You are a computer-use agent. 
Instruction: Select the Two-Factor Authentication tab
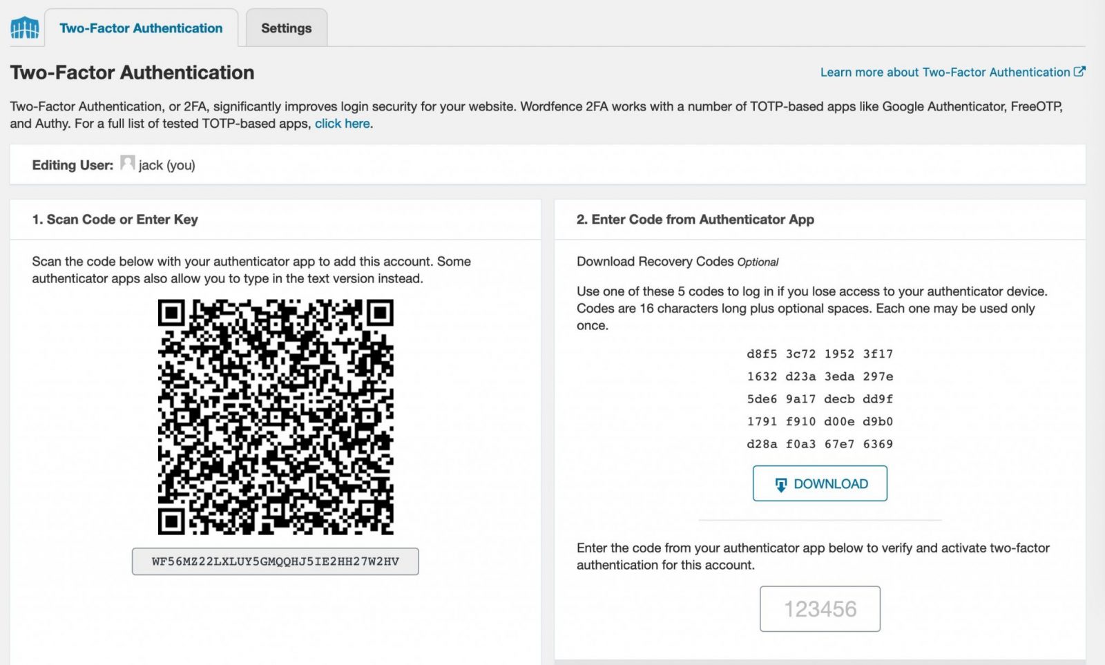coord(141,28)
